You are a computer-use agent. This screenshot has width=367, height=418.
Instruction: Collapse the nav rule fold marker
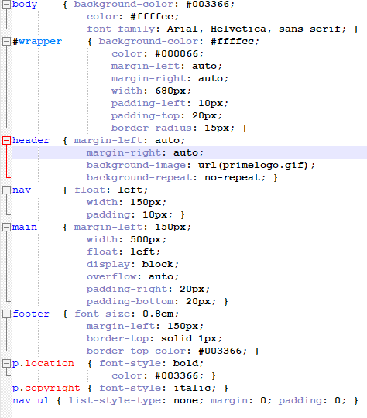pos(6,190)
